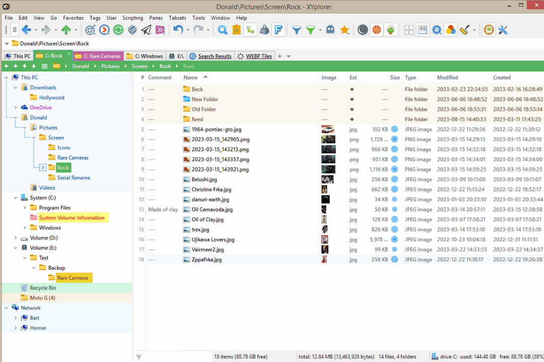Switch to the C: Rare Cameras tab
Viewport: 544px width, 362px height.
(98, 56)
